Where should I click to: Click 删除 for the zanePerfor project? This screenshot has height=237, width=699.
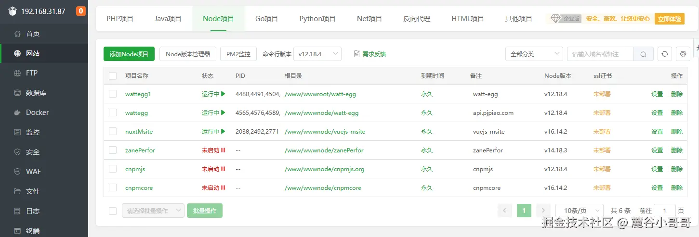(677, 150)
